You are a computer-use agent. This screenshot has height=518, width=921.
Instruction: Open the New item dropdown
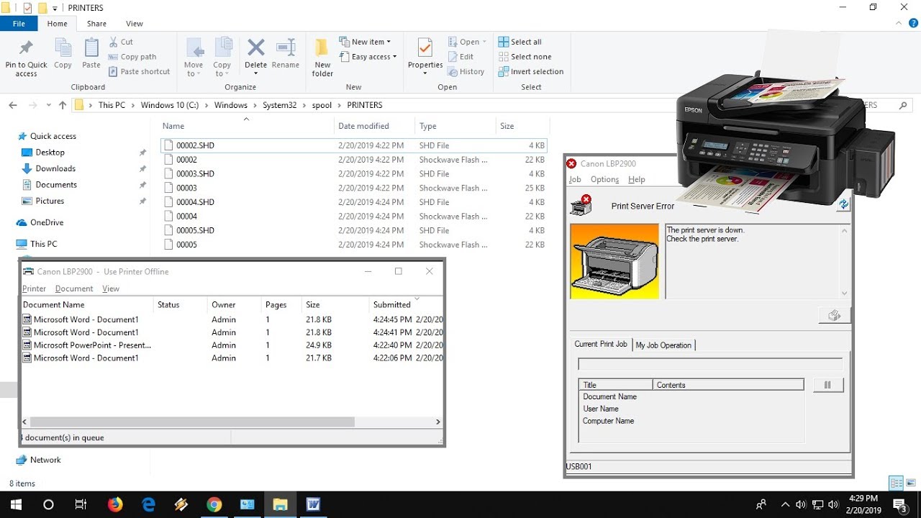coord(364,42)
